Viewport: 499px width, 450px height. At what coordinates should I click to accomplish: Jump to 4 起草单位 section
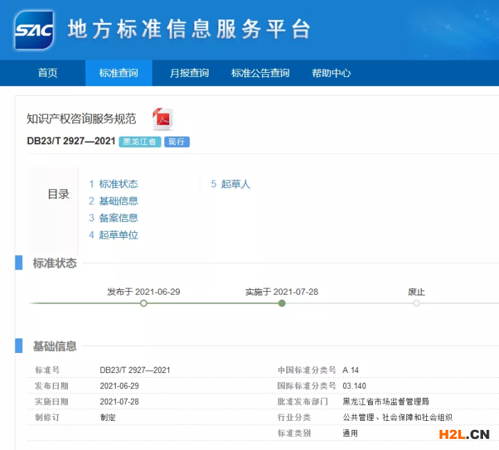pos(113,235)
